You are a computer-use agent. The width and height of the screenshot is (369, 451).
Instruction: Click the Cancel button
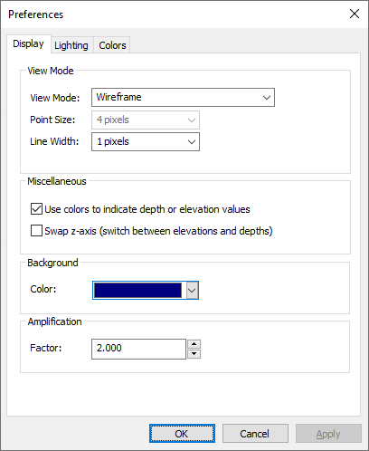[x=255, y=434]
